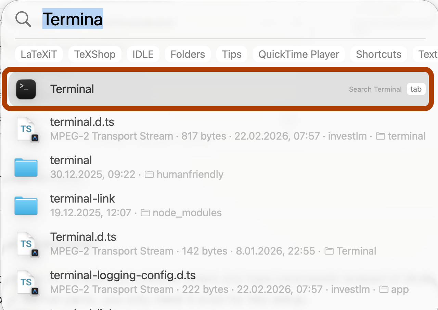This screenshot has height=310, width=438.
Task: Select the Folders filter chip
Action: pyautogui.click(x=188, y=54)
